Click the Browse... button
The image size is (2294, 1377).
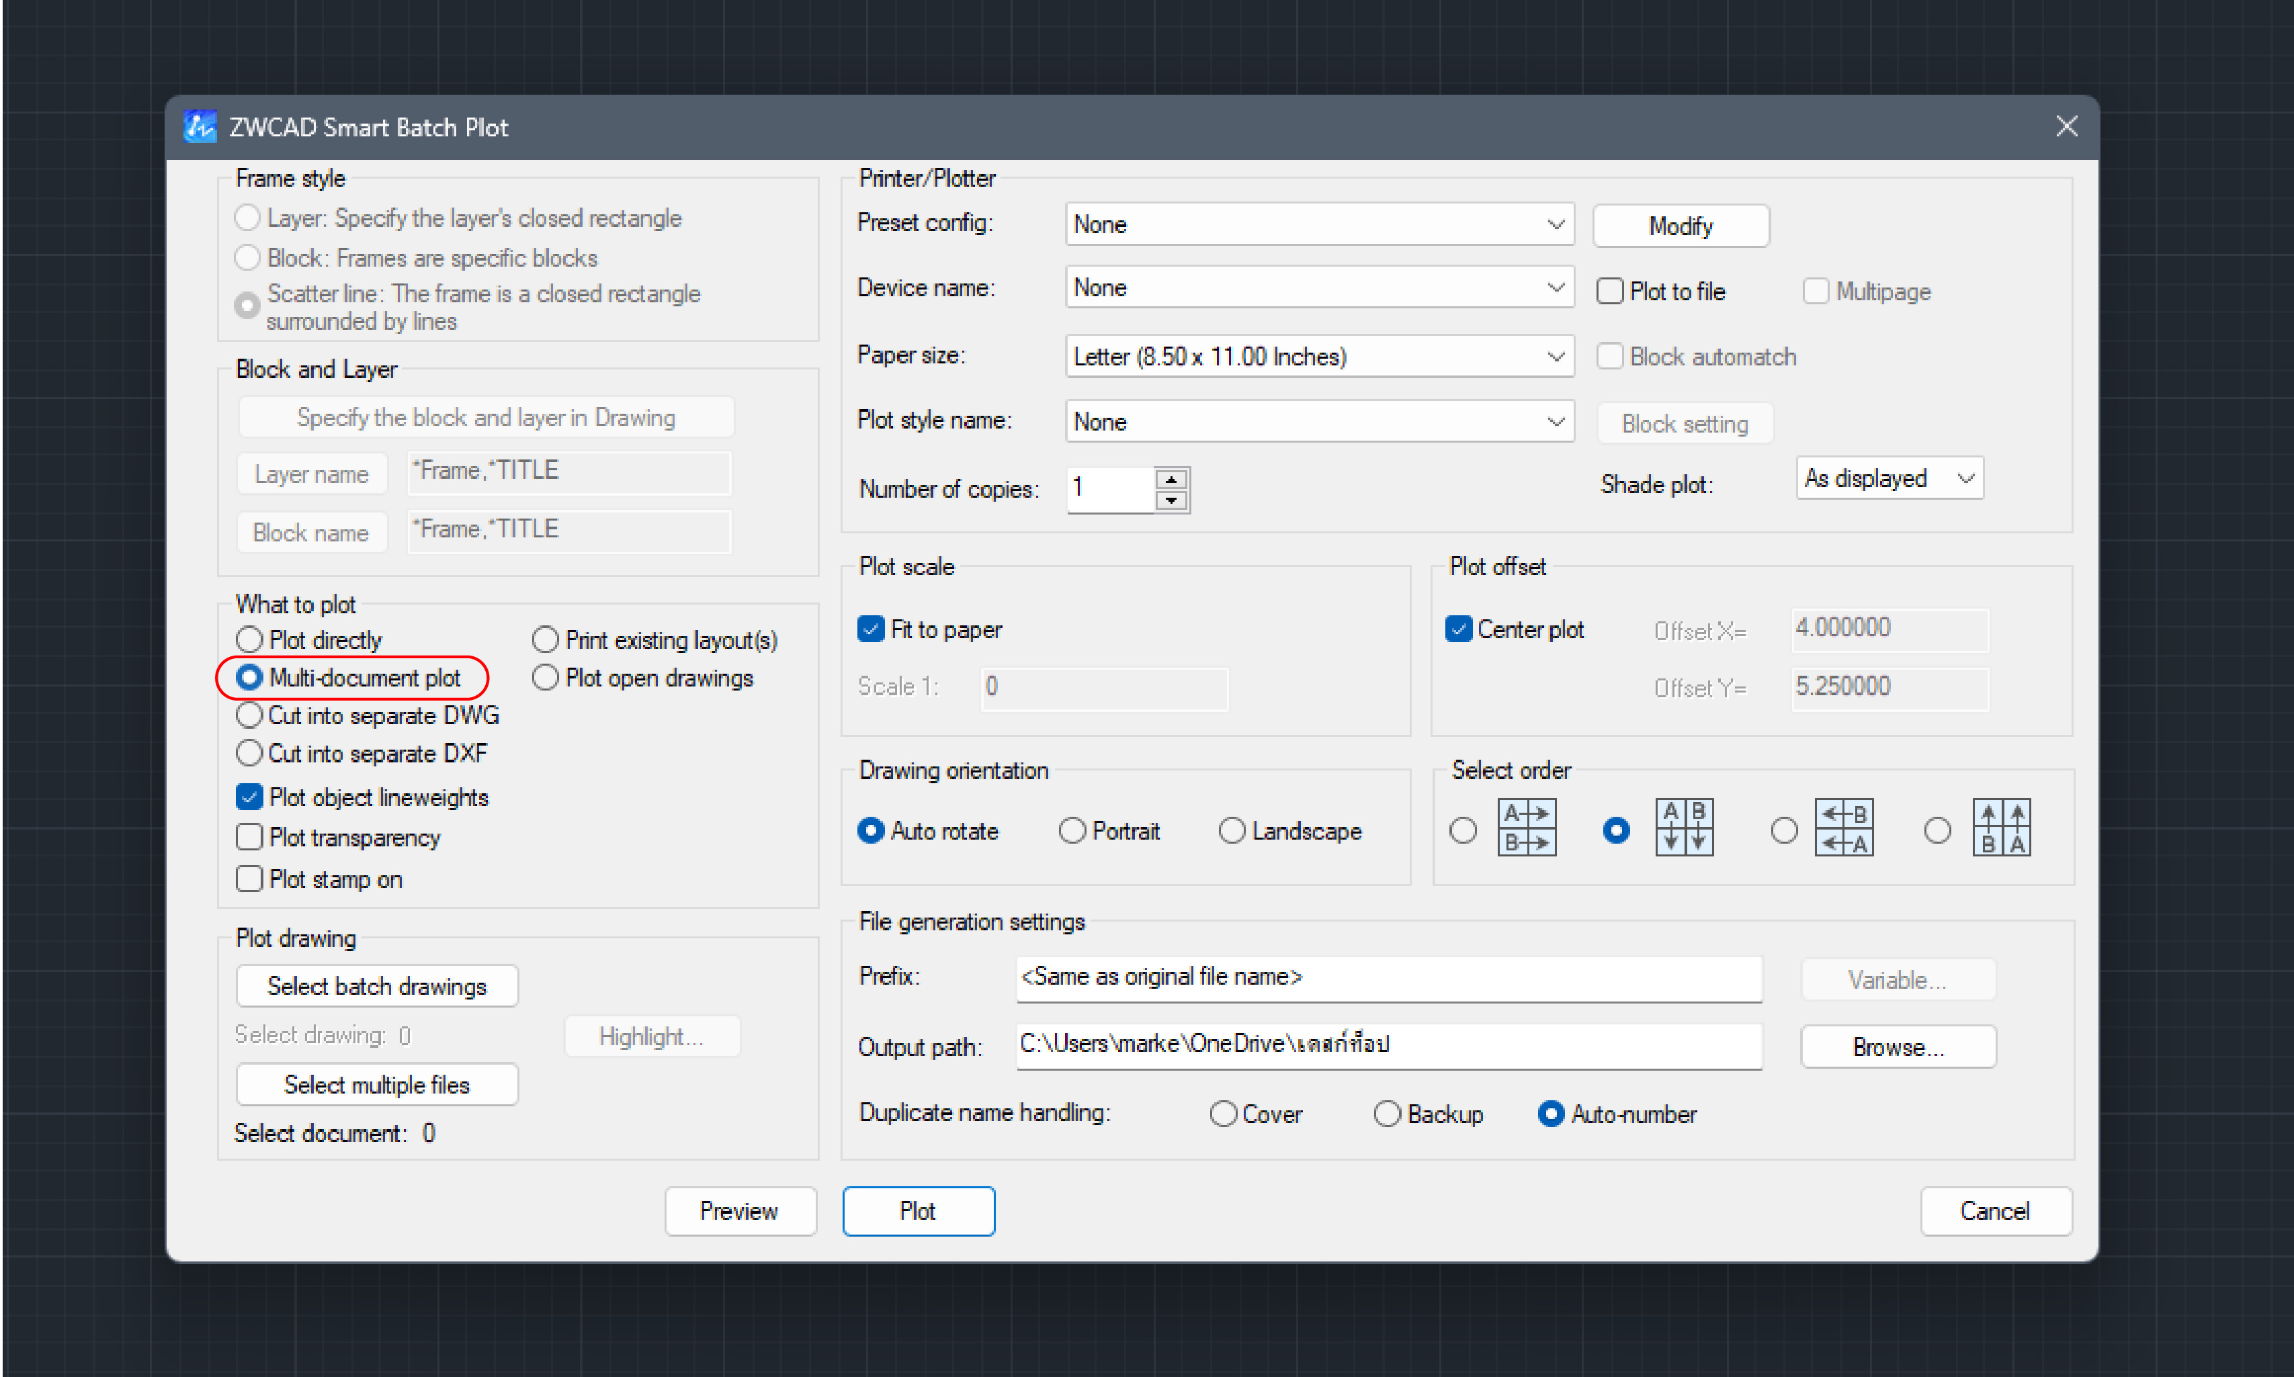[x=1898, y=1048]
